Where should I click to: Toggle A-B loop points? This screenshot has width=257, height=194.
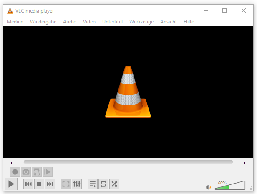37,172
